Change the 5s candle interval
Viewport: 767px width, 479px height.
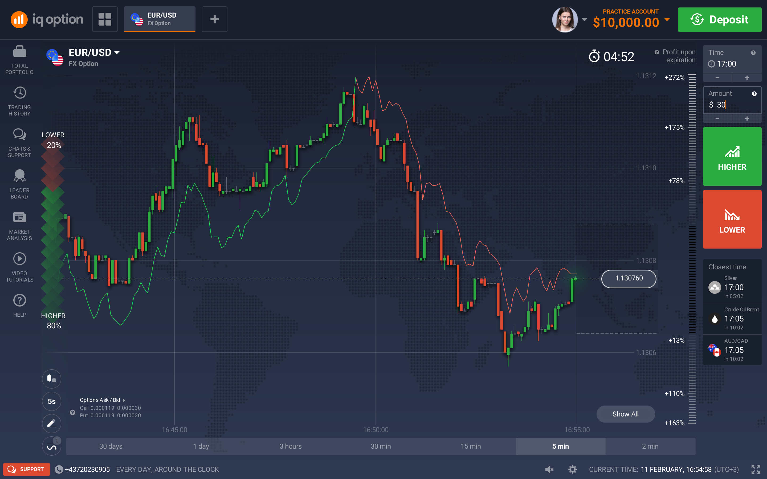pyautogui.click(x=52, y=401)
